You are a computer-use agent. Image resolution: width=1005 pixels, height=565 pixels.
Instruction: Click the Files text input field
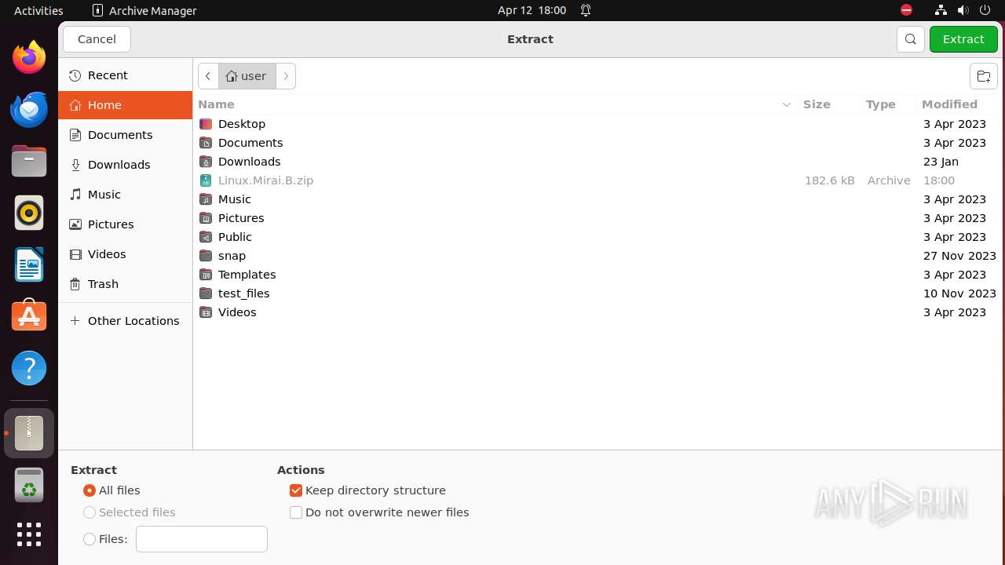(202, 539)
